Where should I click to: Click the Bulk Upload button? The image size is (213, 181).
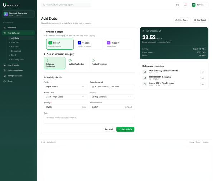coord(182,20)
